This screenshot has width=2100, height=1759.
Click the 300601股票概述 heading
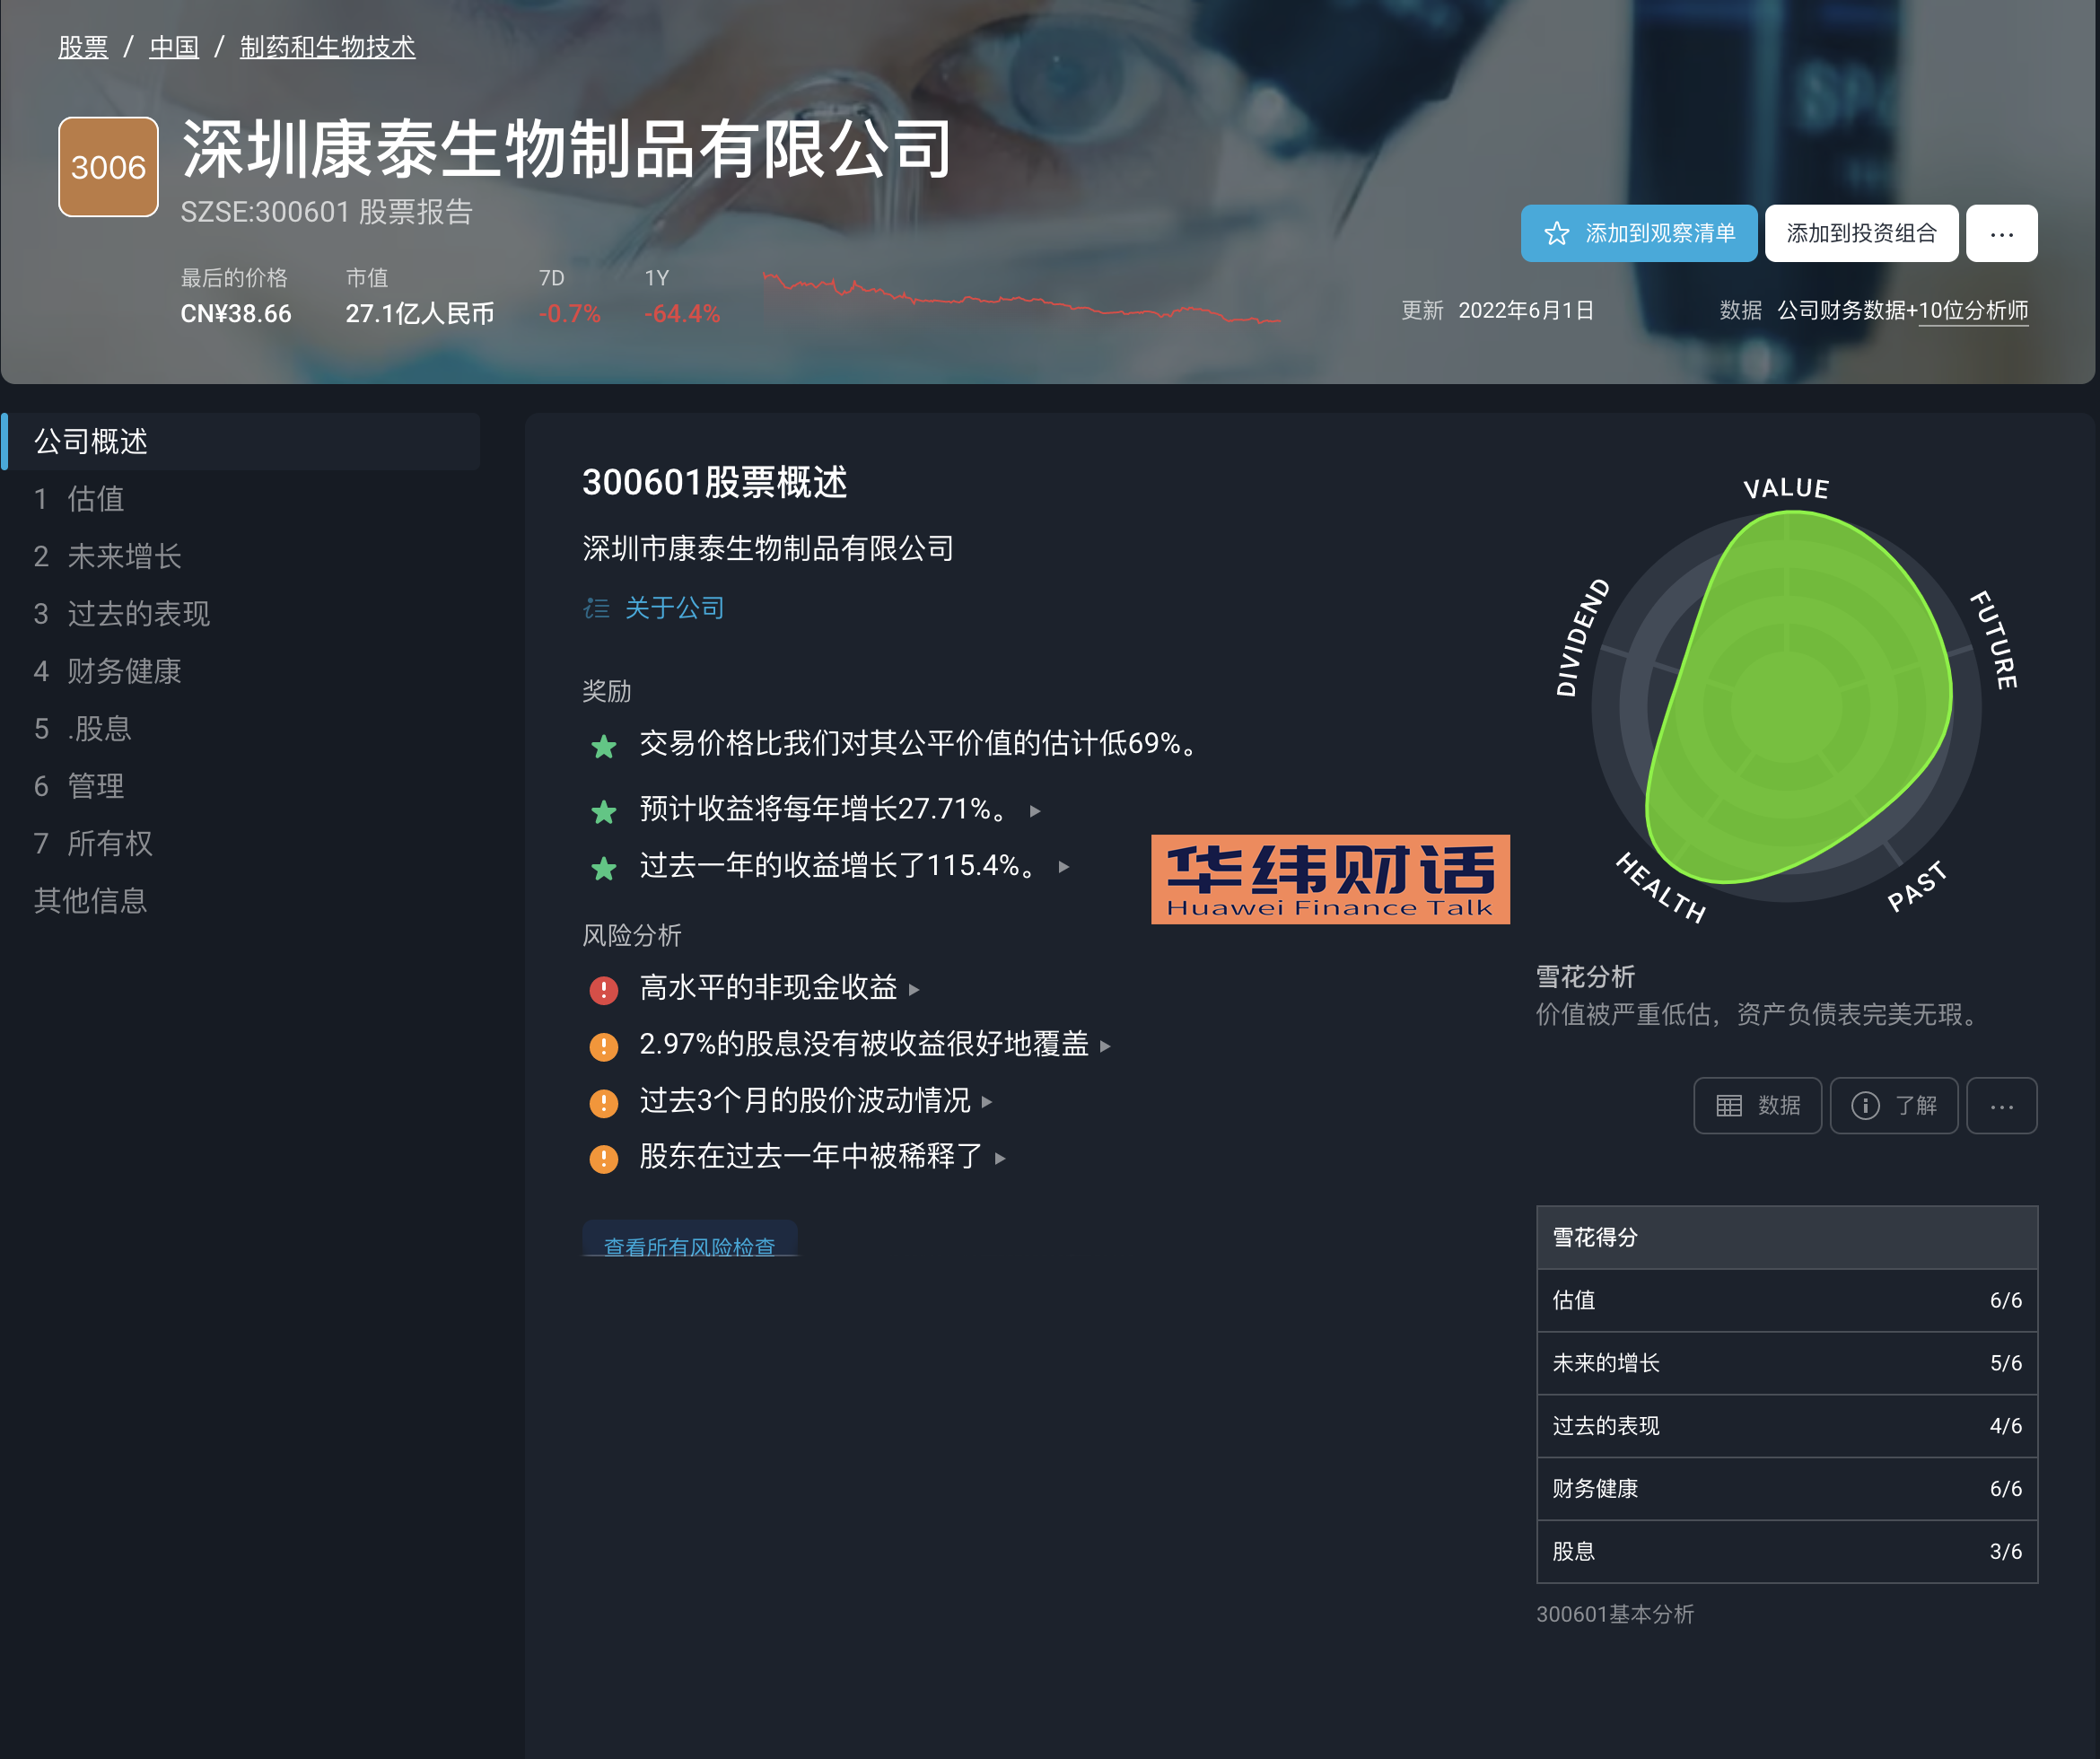pyautogui.click(x=714, y=482)
